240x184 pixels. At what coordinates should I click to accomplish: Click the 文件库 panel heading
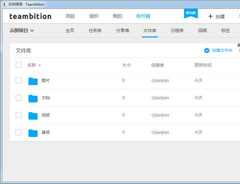tap(23, 50)
